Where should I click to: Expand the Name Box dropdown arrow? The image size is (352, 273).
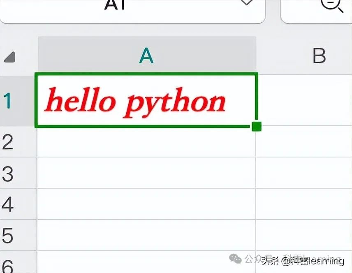[x=246, y=3]
